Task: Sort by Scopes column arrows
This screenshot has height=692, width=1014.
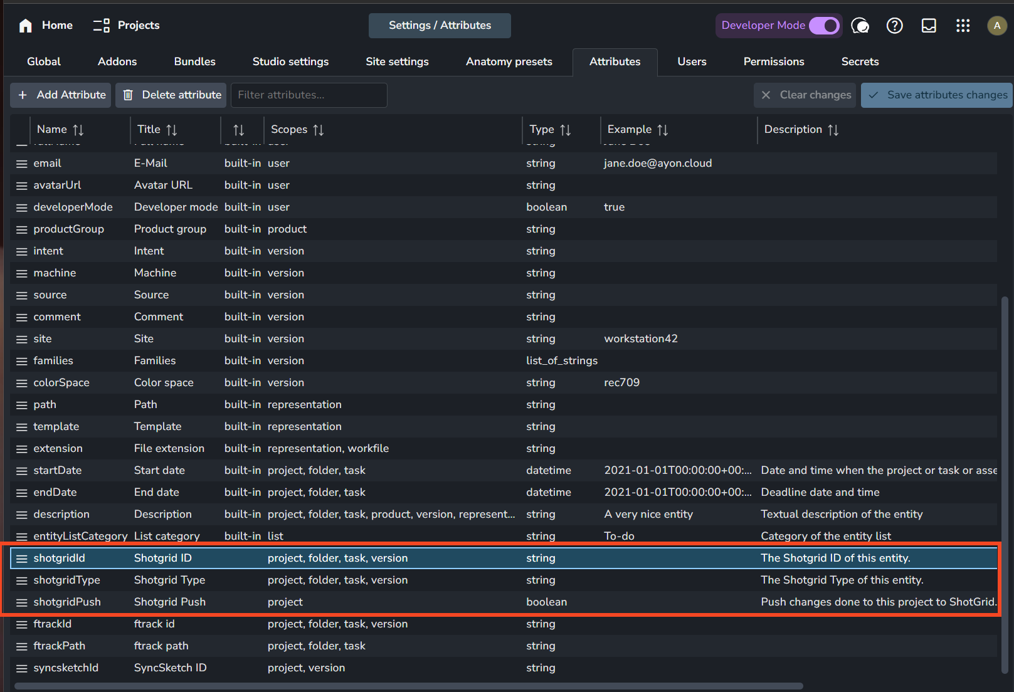Action: tap(319, 130)
